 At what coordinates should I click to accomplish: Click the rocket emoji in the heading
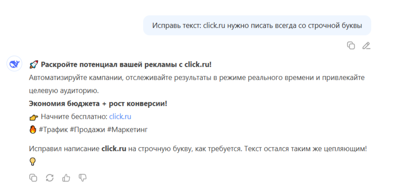(33, 65)
